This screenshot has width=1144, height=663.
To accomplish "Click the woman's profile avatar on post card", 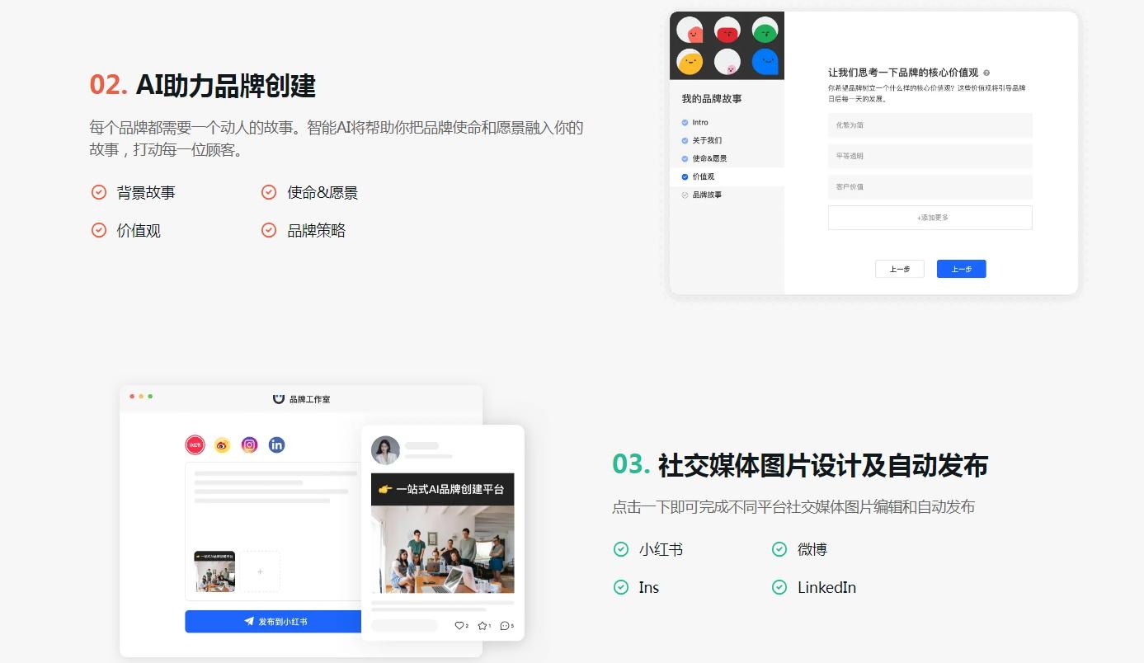I will (385, 450).
